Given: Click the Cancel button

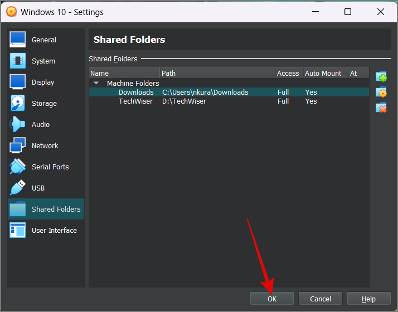Looking at the screenshot, I should 321,299.
